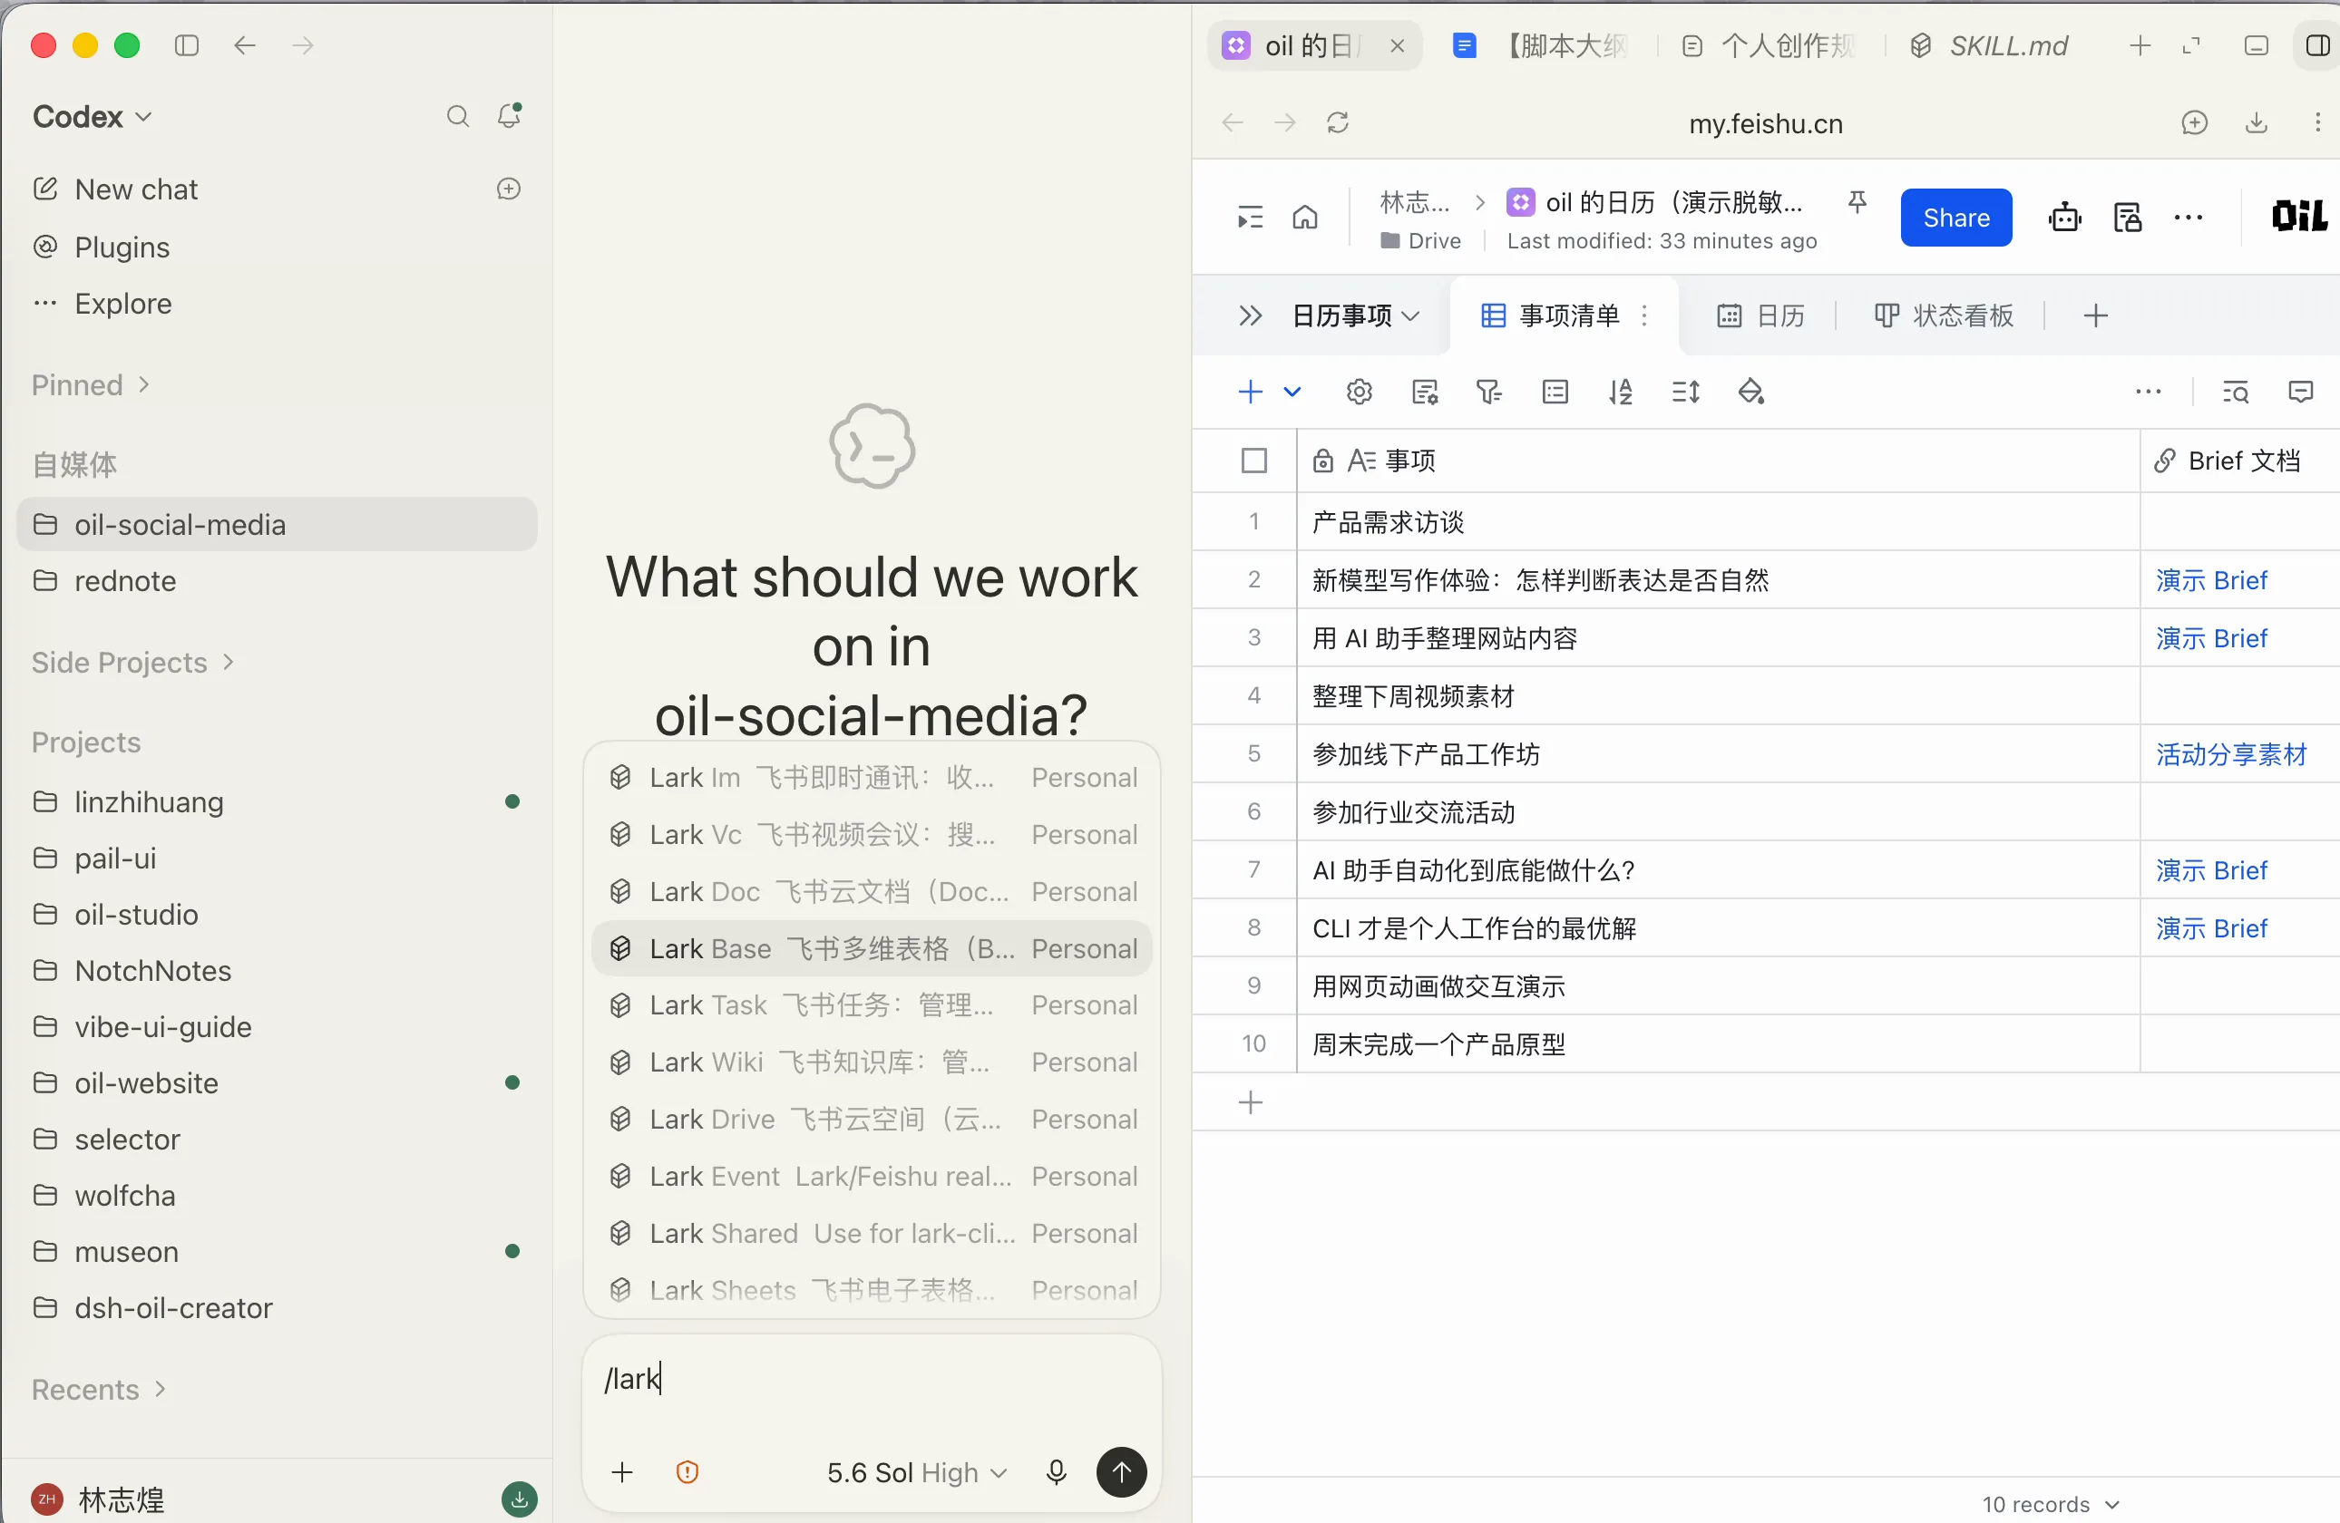The height and width of the screenshot is (1523, 2340).
Task: Switch to the 状态看板 view tab
Action: [1944, 315]
